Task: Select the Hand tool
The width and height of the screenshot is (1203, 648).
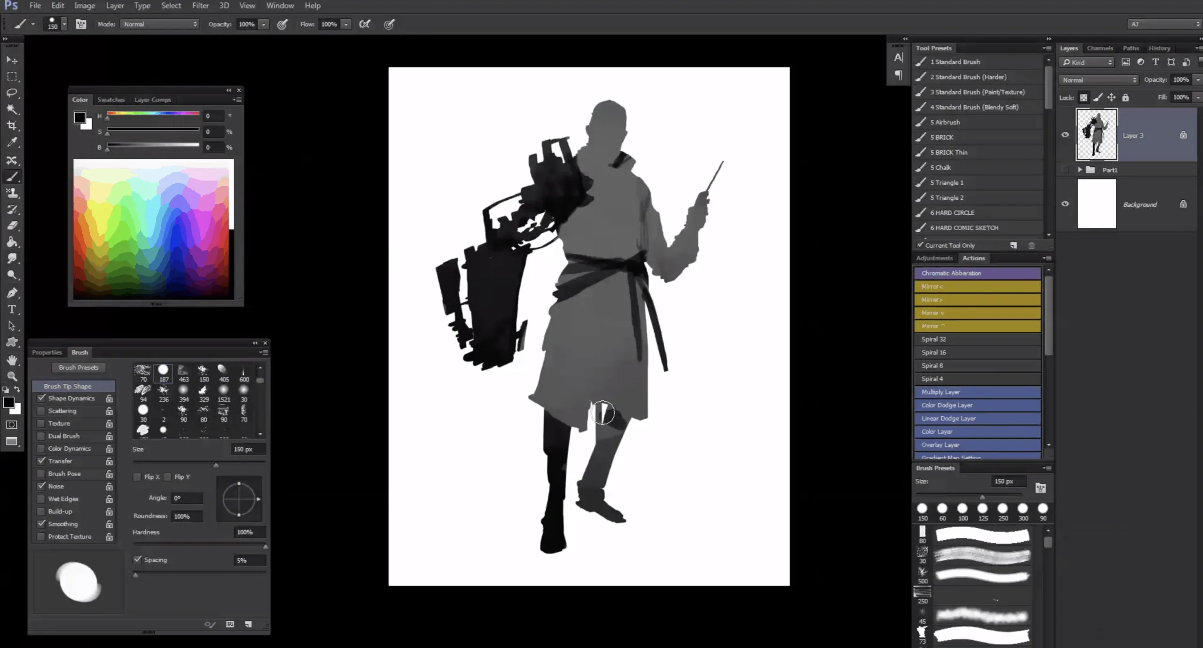Action: pyautogui.click(x=12, y=360)
